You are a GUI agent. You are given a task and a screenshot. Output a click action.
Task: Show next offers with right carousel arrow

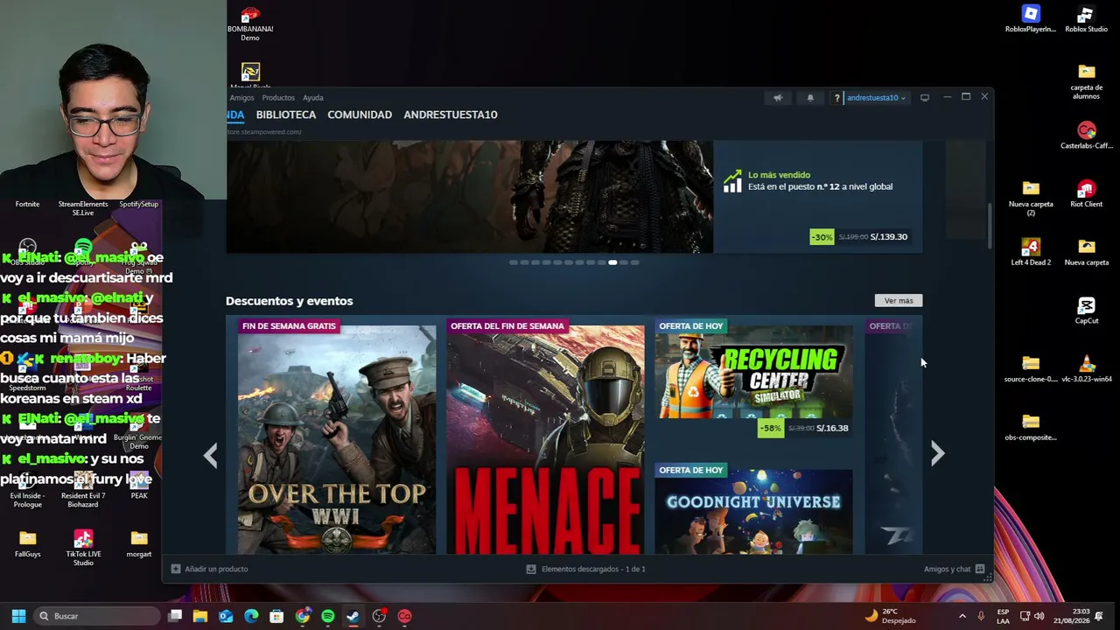click(x=937, y=453)
